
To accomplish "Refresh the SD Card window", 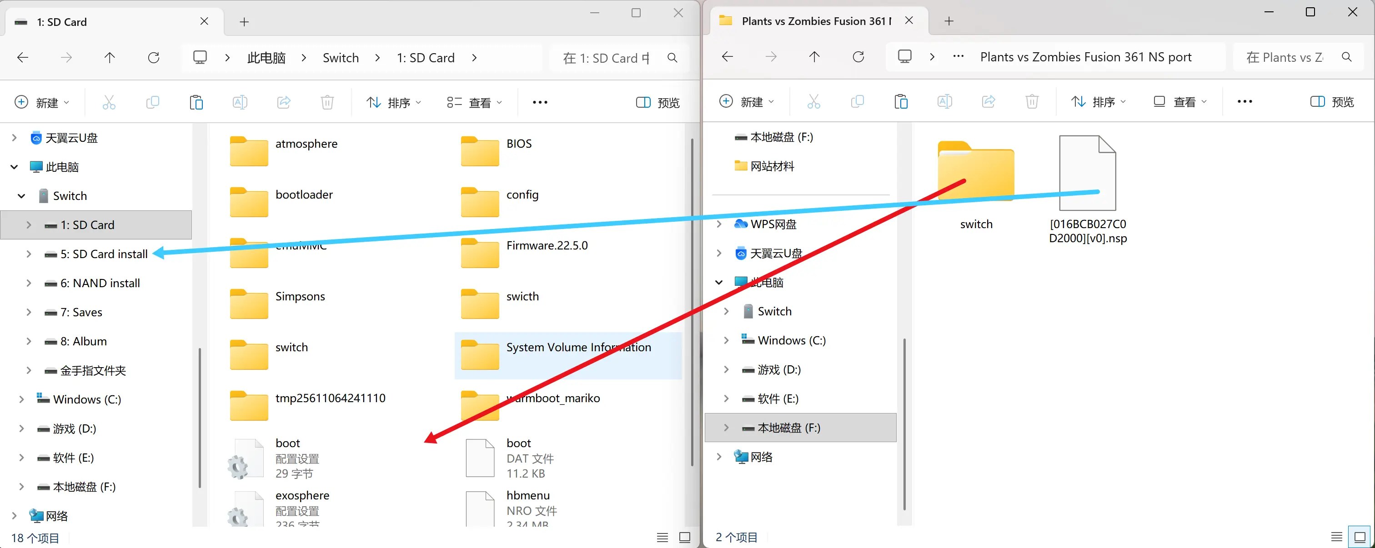I will click(154, 58).
